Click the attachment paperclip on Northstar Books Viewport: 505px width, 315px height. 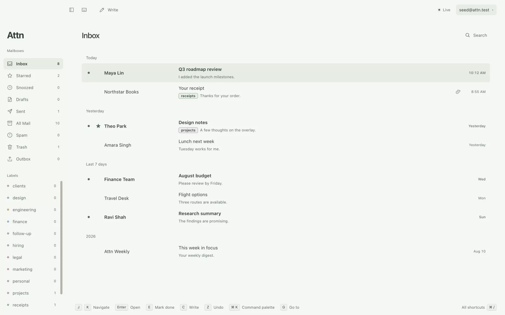458,92
